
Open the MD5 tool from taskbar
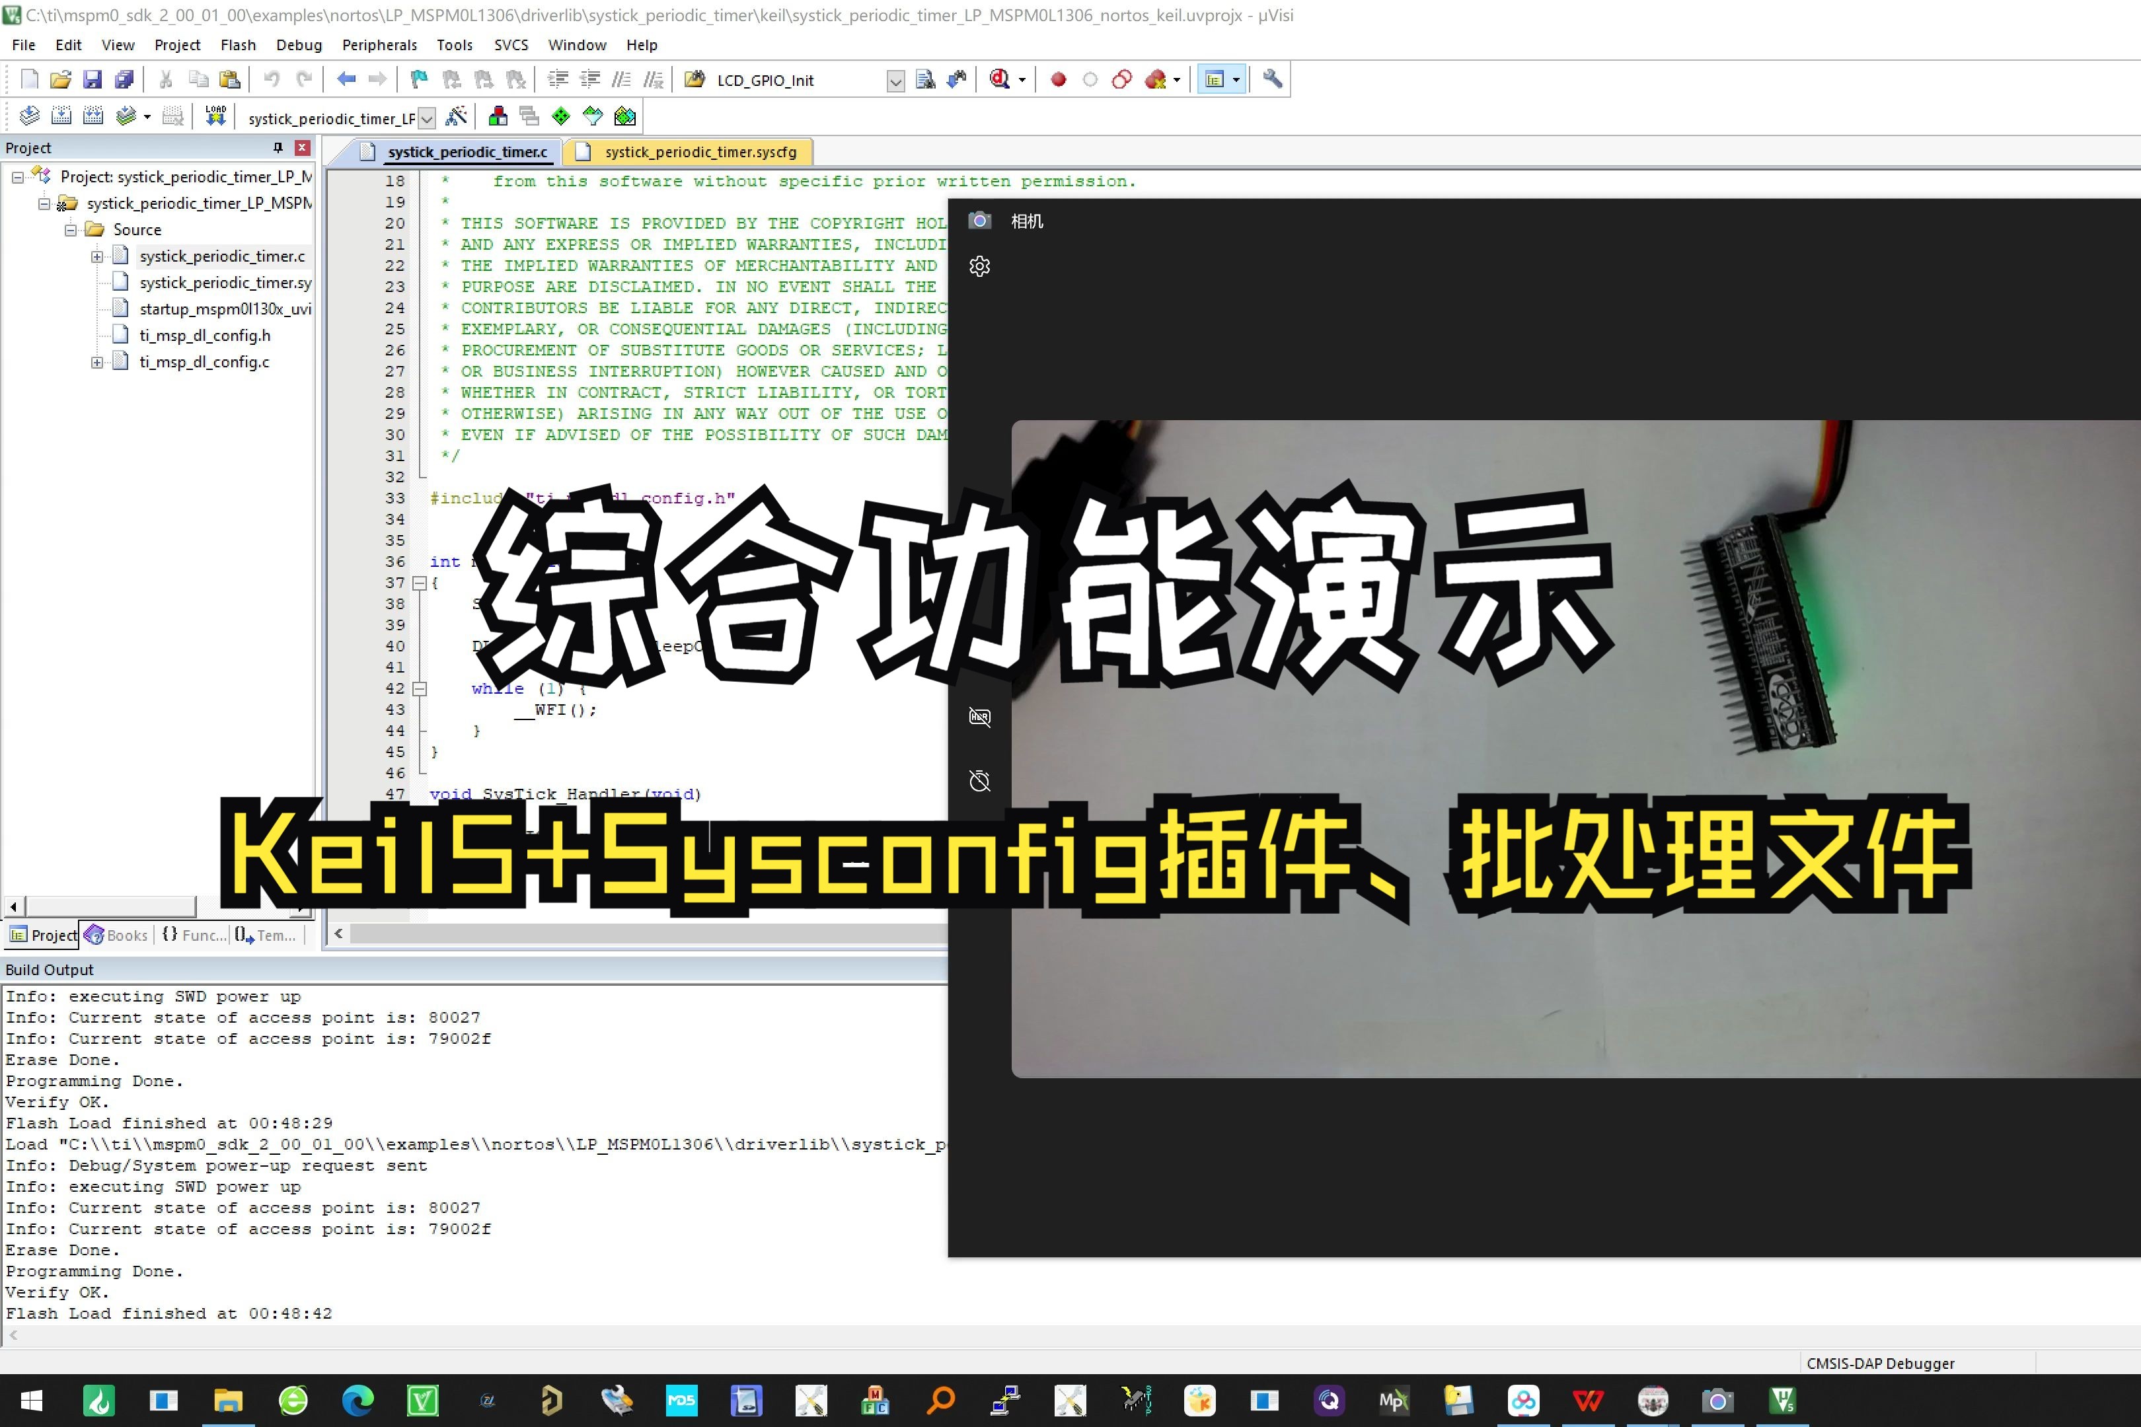click(682, 1401)
